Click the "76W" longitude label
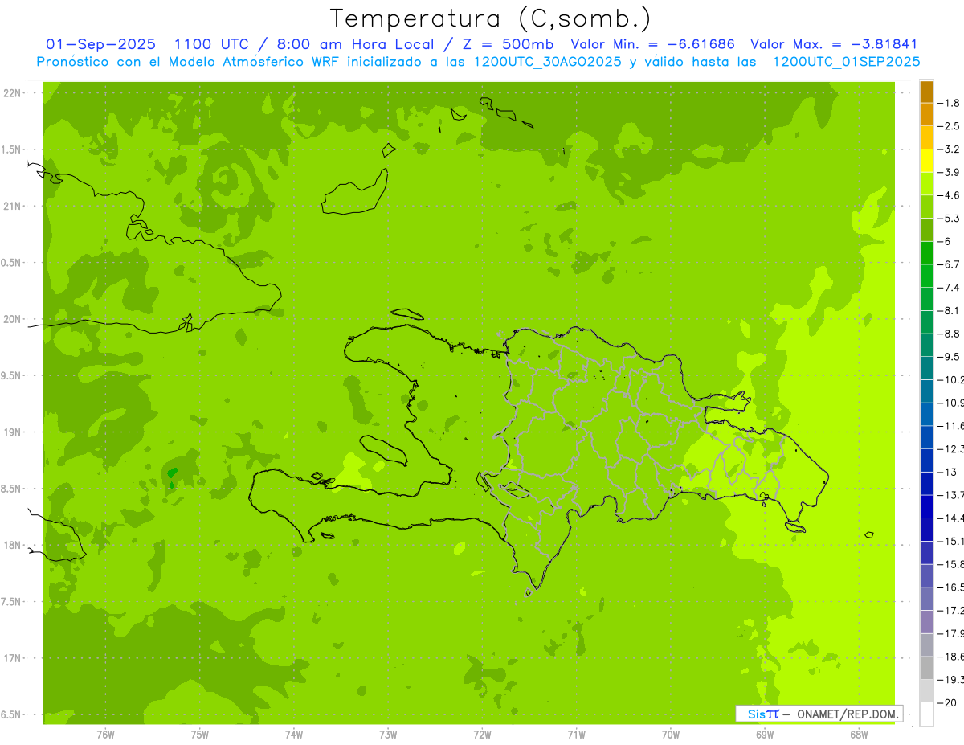Image resolution: width=964 pixels, height=745 pixels. pos(105,734)
